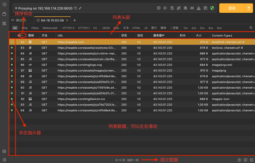Toggle the Websocket filter
This screenshot has height=163, width=255.
50,28
